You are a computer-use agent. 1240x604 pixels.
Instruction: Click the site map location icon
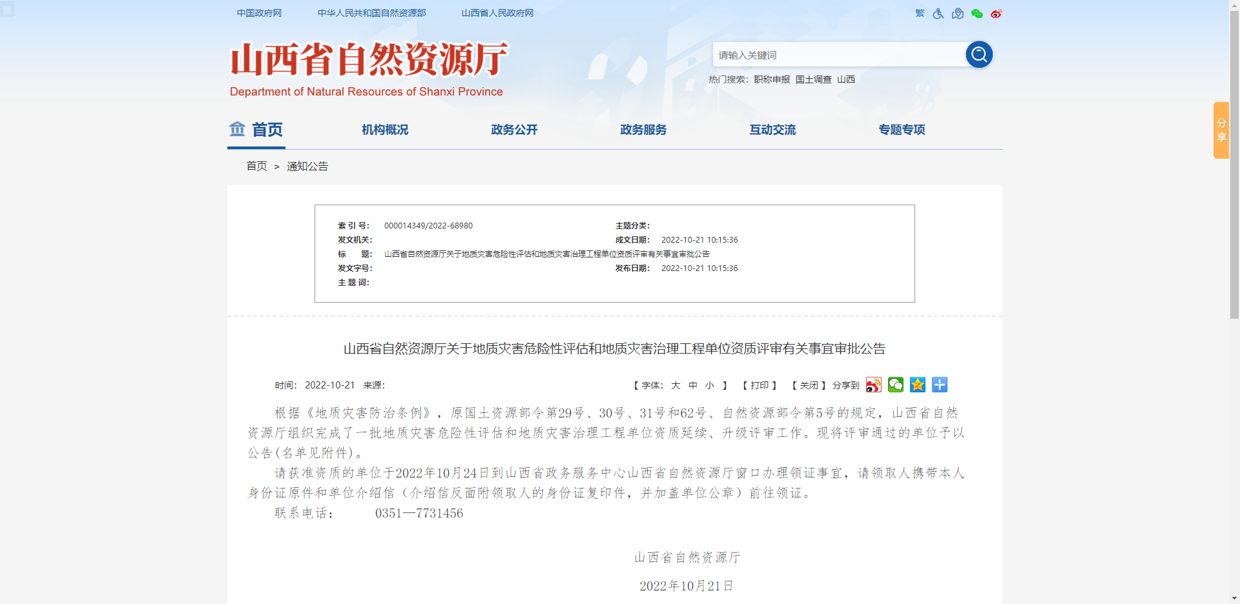tap(957, 13)
